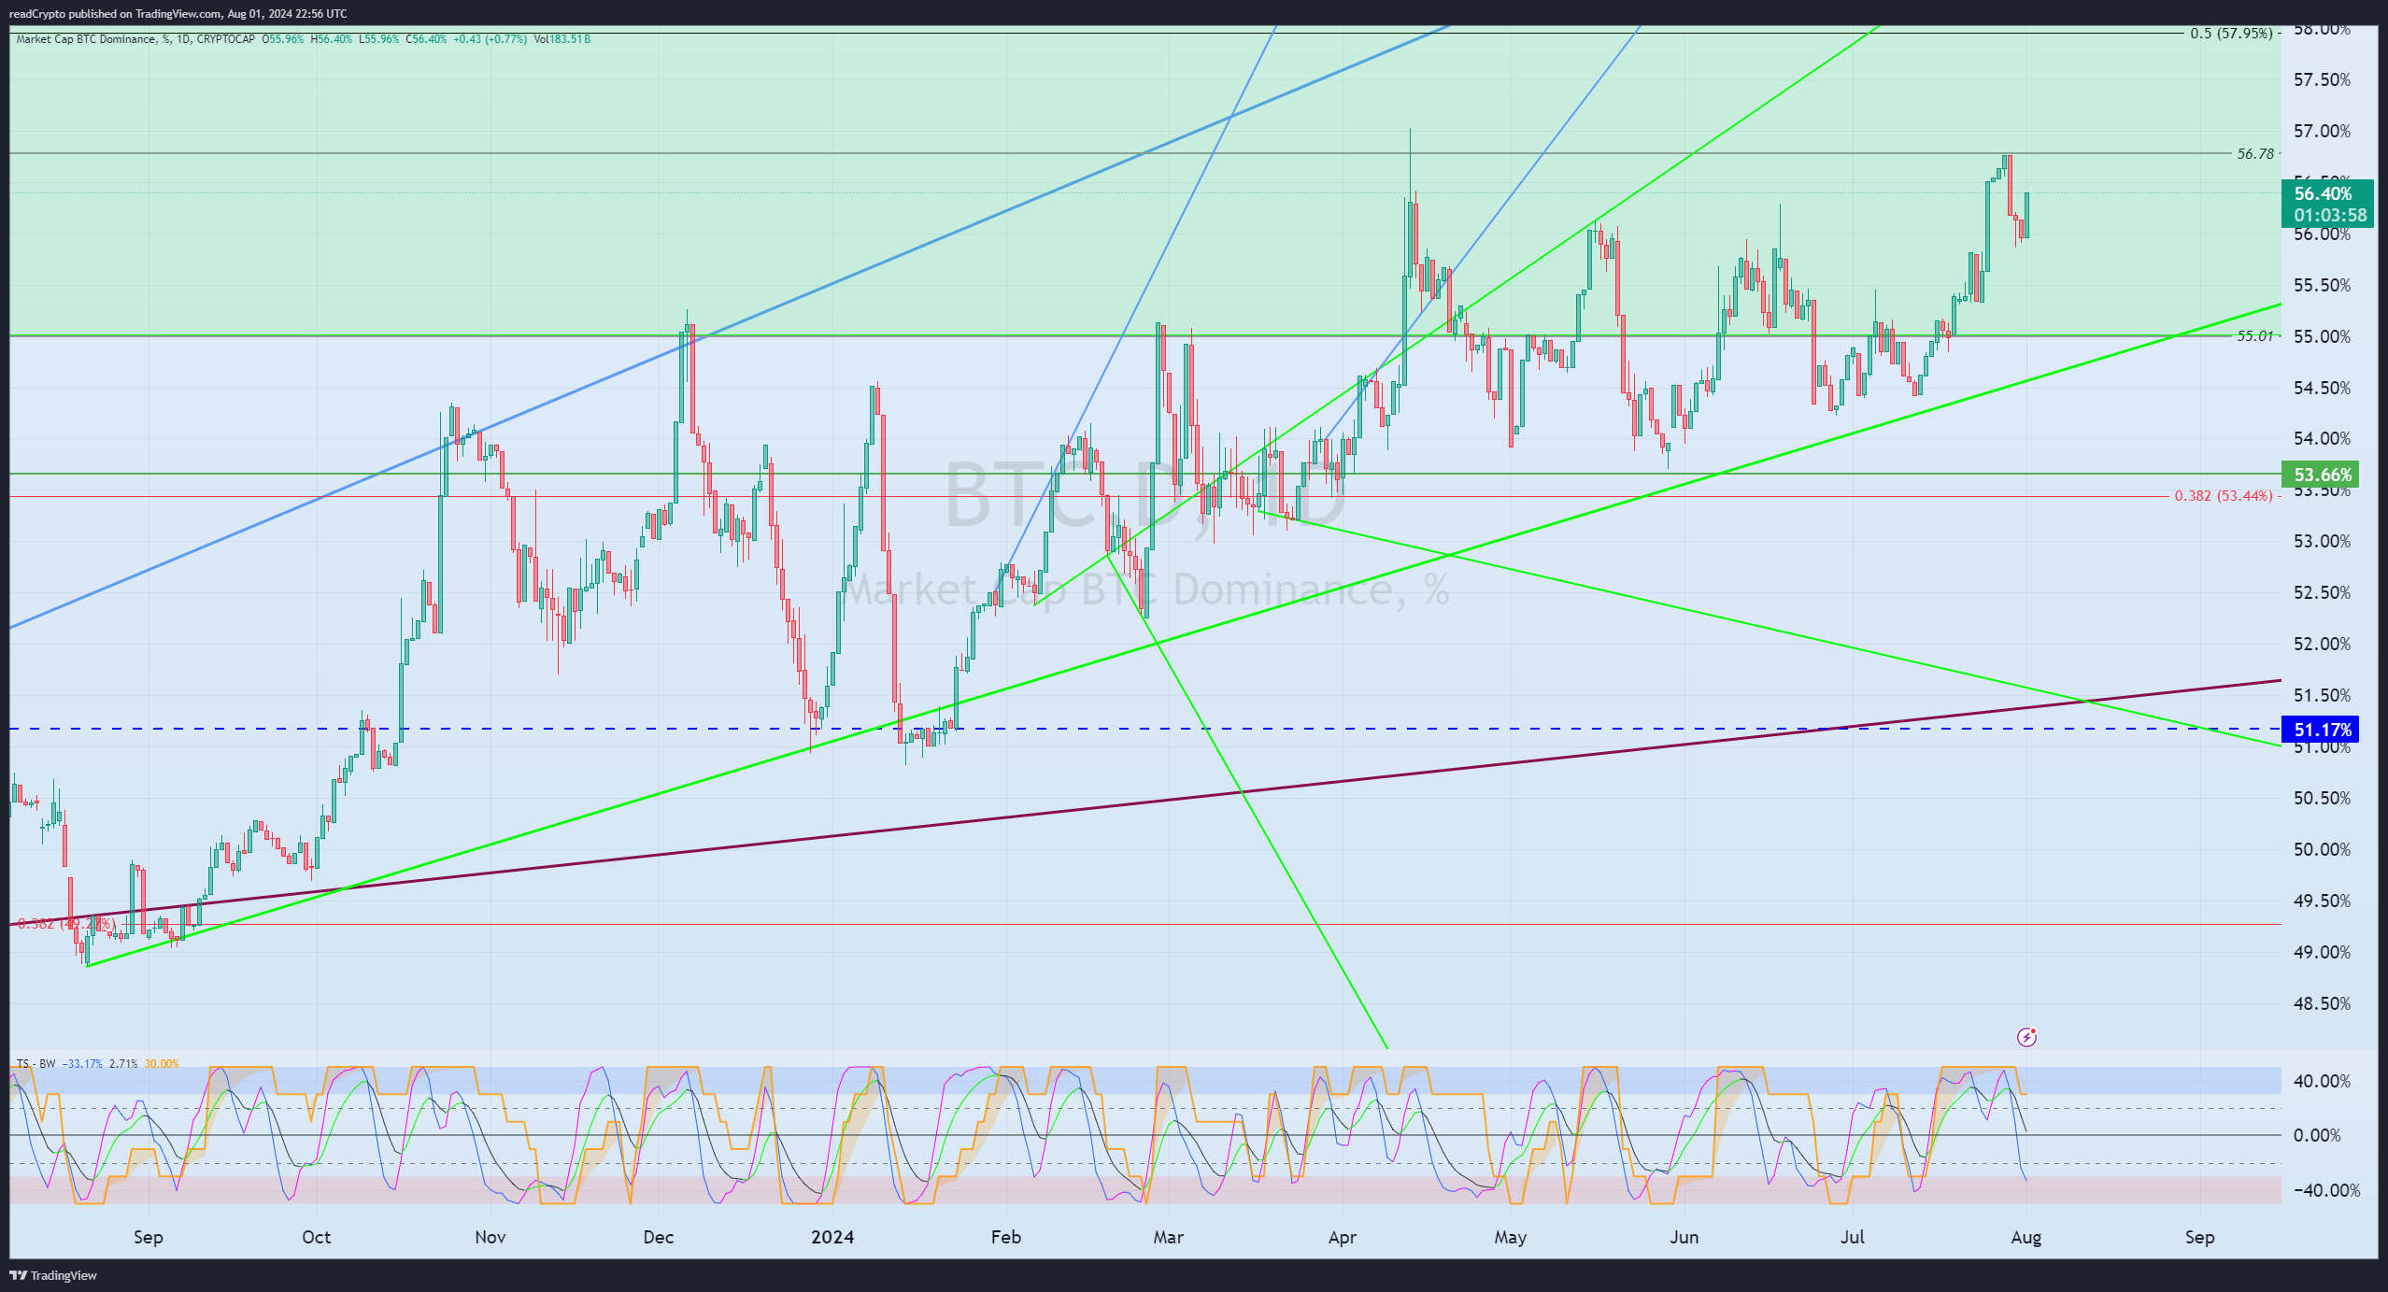Click the 'Oct' time axis label
The height and width of the screenshot is (1292, 2388).
pyautogui.click(x=317, y=1237)
